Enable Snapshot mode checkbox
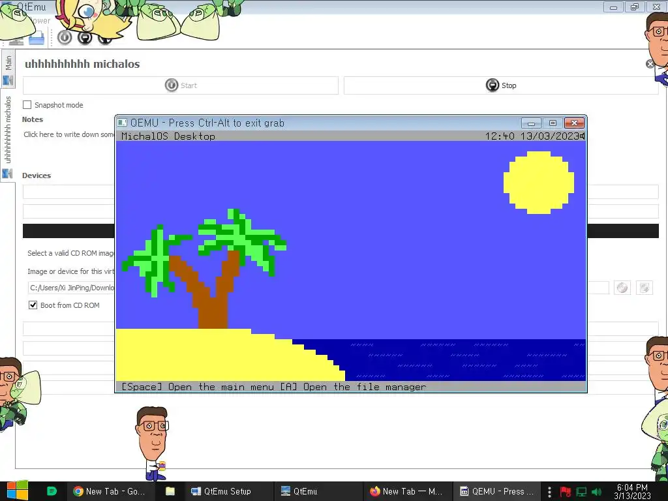The height and width of the screenshot is (501, 668). click(27, 105)
